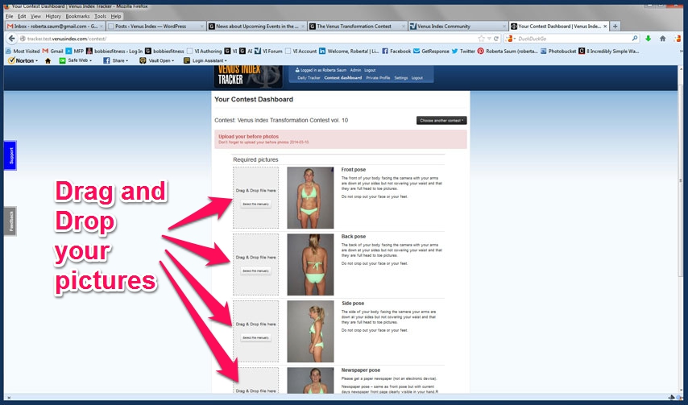This screenshot has height=405, width=688.
Task: Click the Support side tab
Action: pos(10,155)
